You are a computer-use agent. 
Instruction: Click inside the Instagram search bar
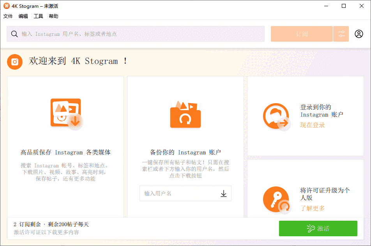(x=117, y=34)
